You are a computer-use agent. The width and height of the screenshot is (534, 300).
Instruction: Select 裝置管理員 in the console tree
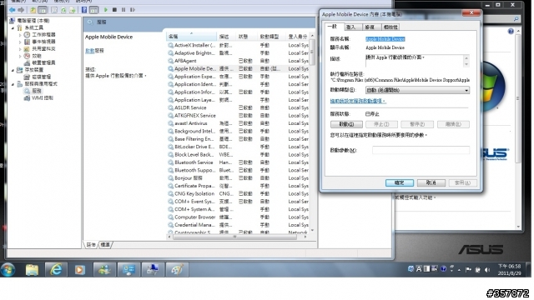tap(43, 62)
